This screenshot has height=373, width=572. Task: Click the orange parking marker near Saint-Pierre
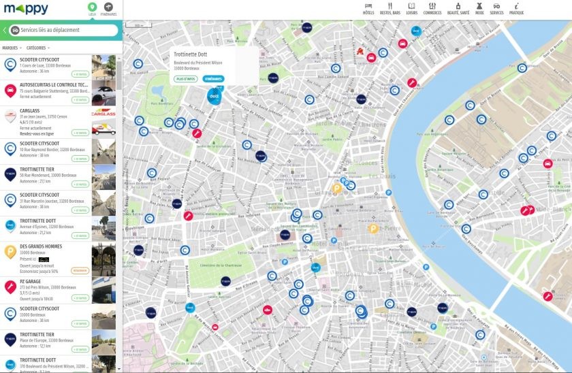click(x=373, y=229)
